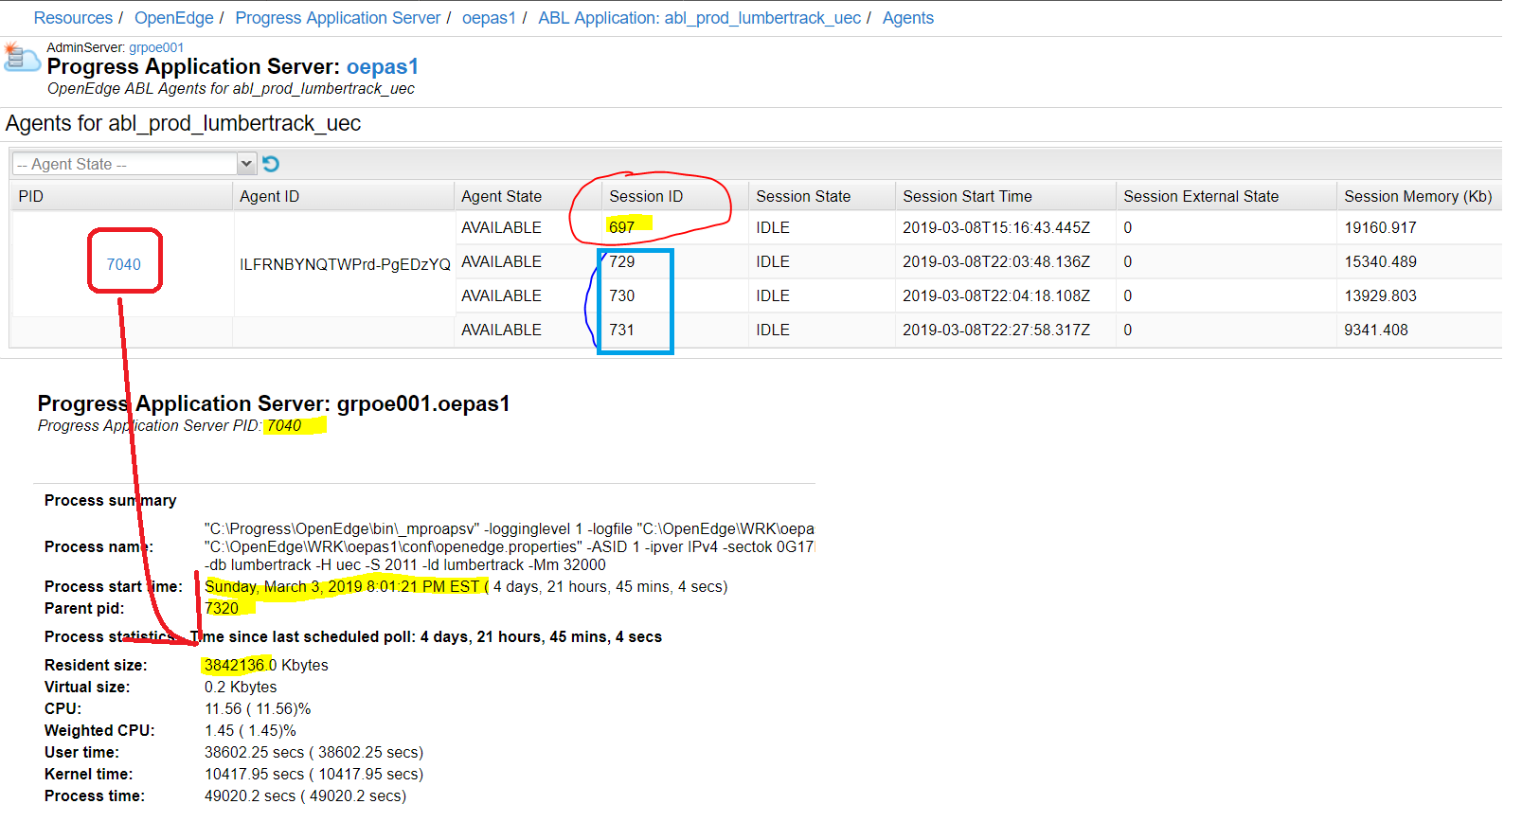Screen dimensions: 1540x822
Task: Click start time 2019-03-08T15:16:43.445Z
Action: (996, 227)
